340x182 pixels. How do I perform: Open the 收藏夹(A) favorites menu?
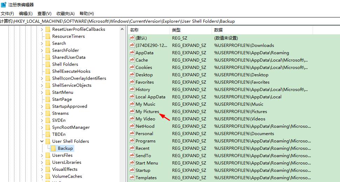pyautogui.click(x=66, y=14)
